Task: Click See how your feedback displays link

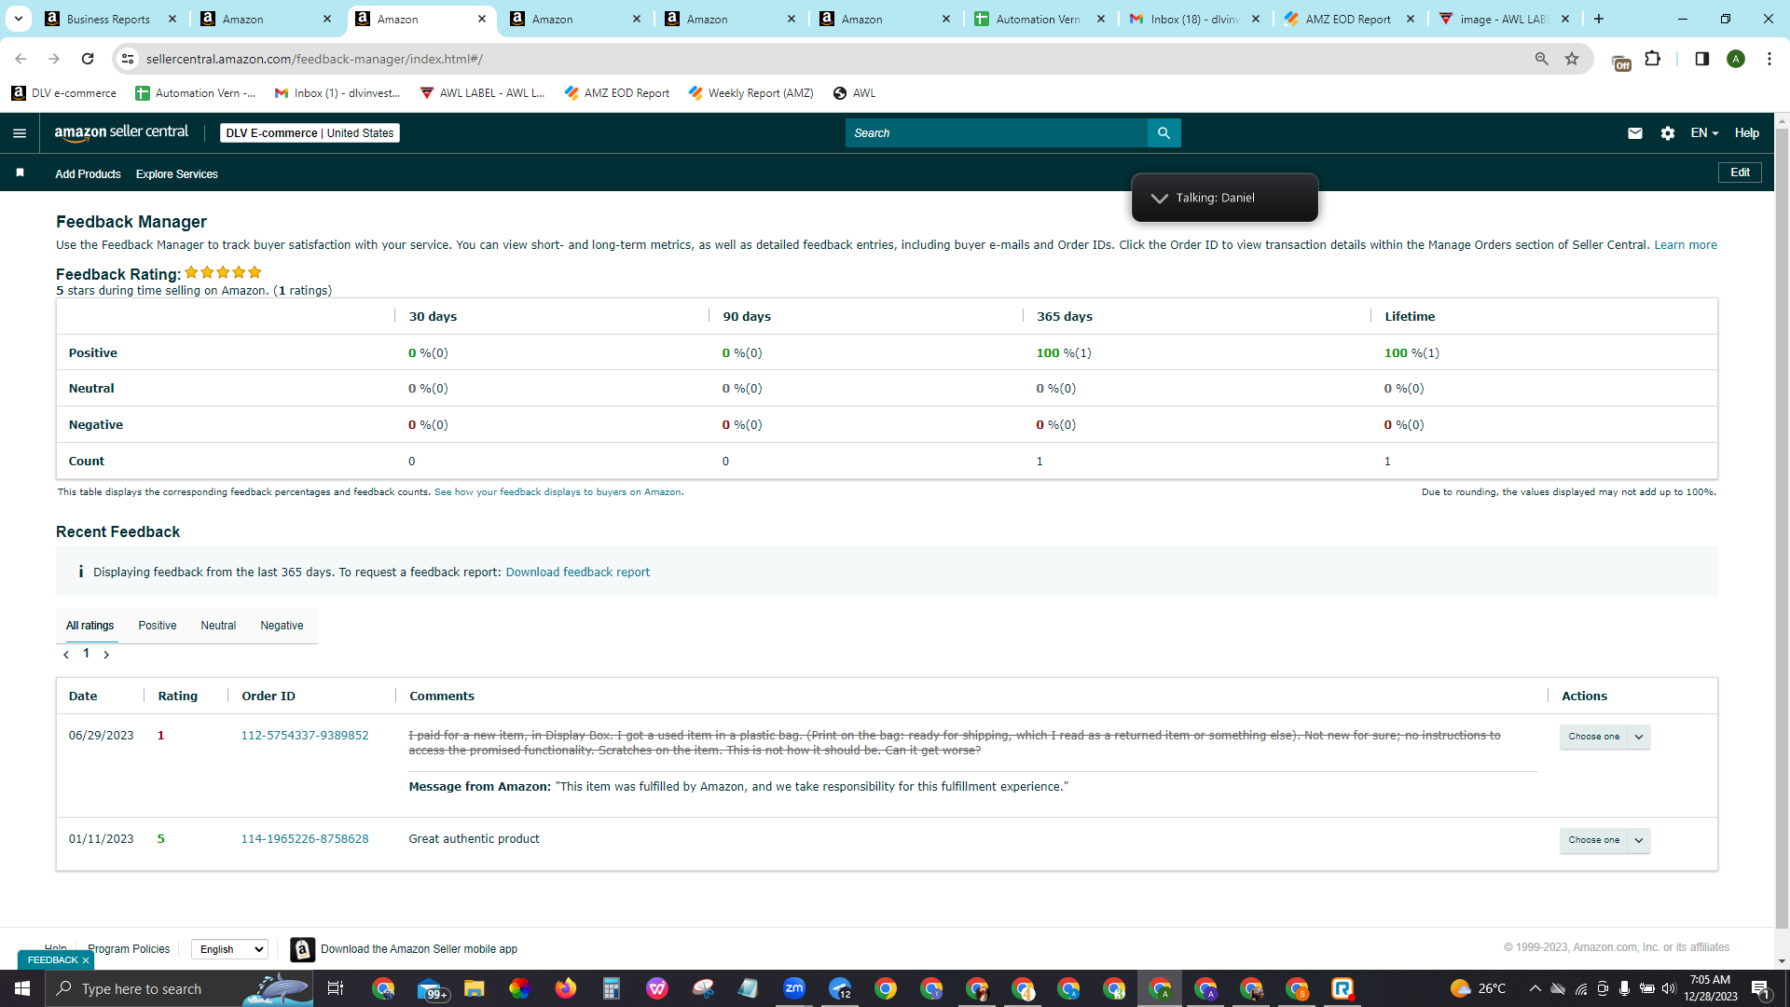Action: (558, 492)
